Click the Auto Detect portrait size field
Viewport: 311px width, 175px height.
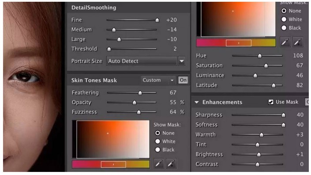[142, 61]
